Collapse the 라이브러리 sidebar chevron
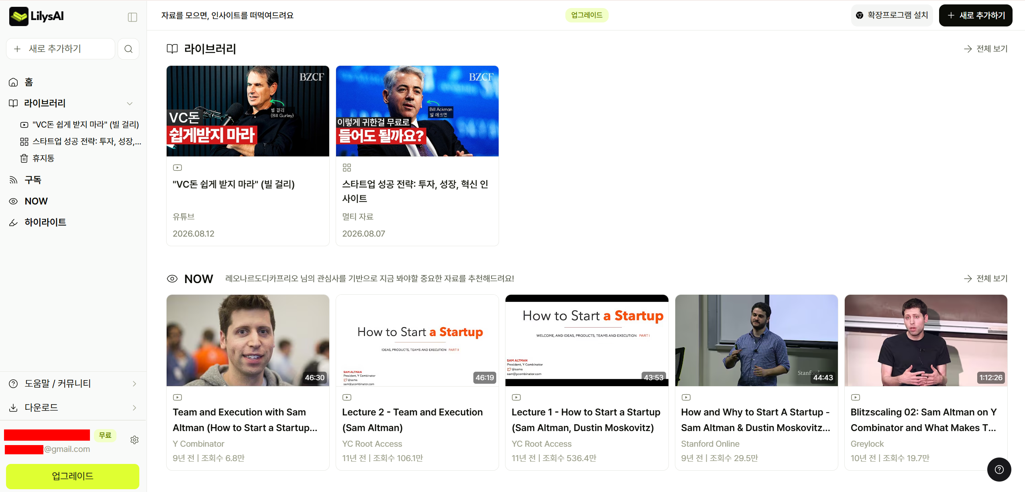 [130, 103]
